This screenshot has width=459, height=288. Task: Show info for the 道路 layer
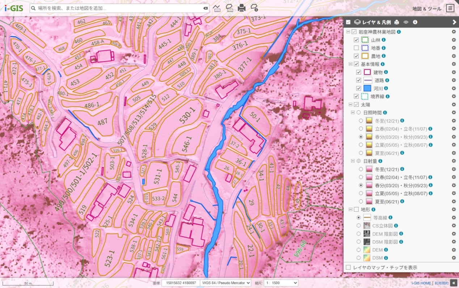(387, 80)
